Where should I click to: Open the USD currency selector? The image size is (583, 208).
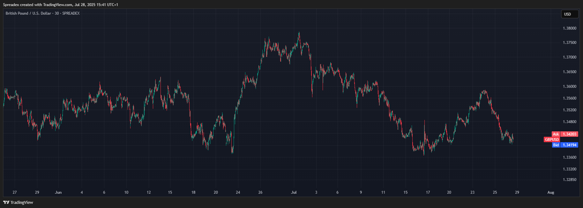pos(570,14)
